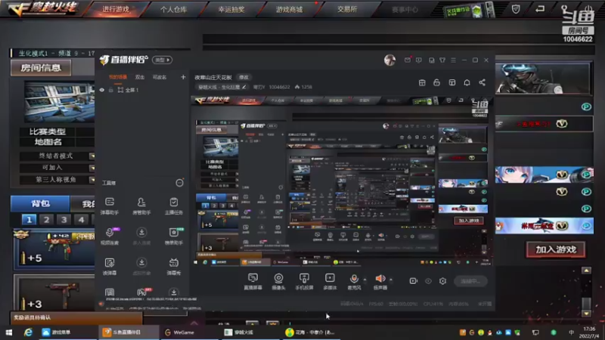The image size is (605, 340).
Task: Click the streamer avatar in title bar
Action: (x=389, y=60)
